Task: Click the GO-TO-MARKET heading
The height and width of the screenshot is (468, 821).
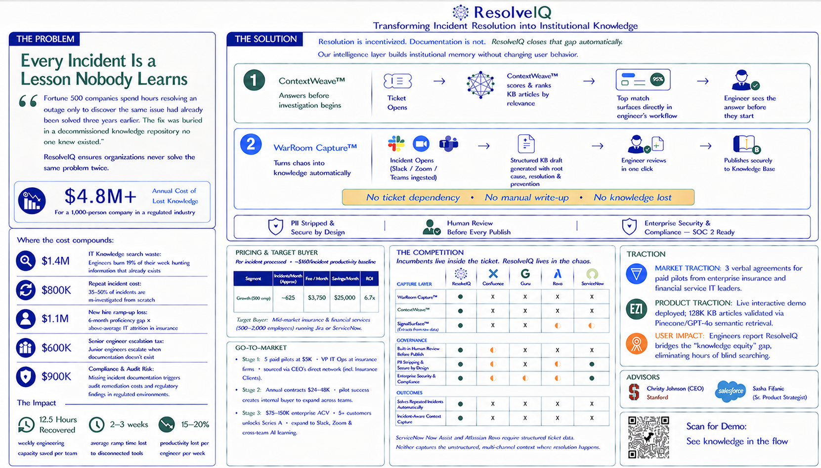Action: tap(261, 347)
